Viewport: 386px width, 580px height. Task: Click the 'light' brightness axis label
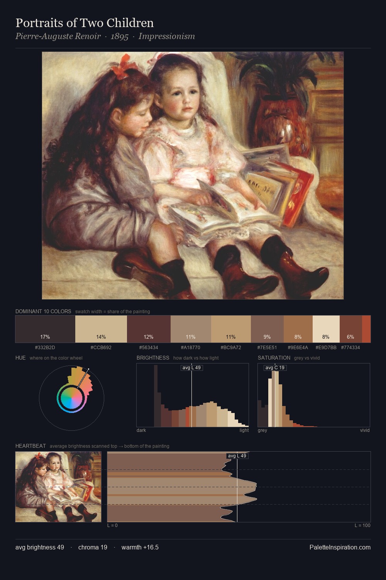(244, 430)
